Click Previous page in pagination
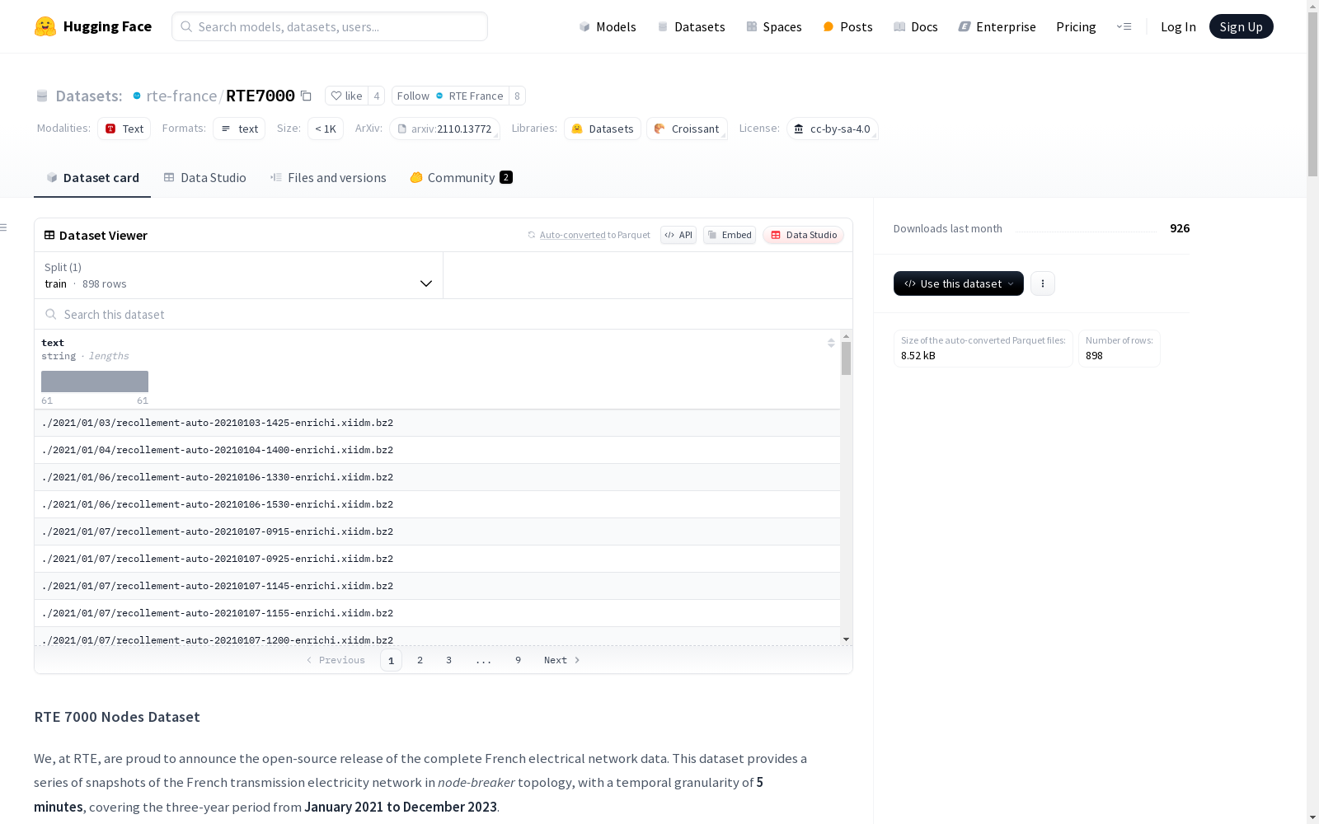 point(336,660)
